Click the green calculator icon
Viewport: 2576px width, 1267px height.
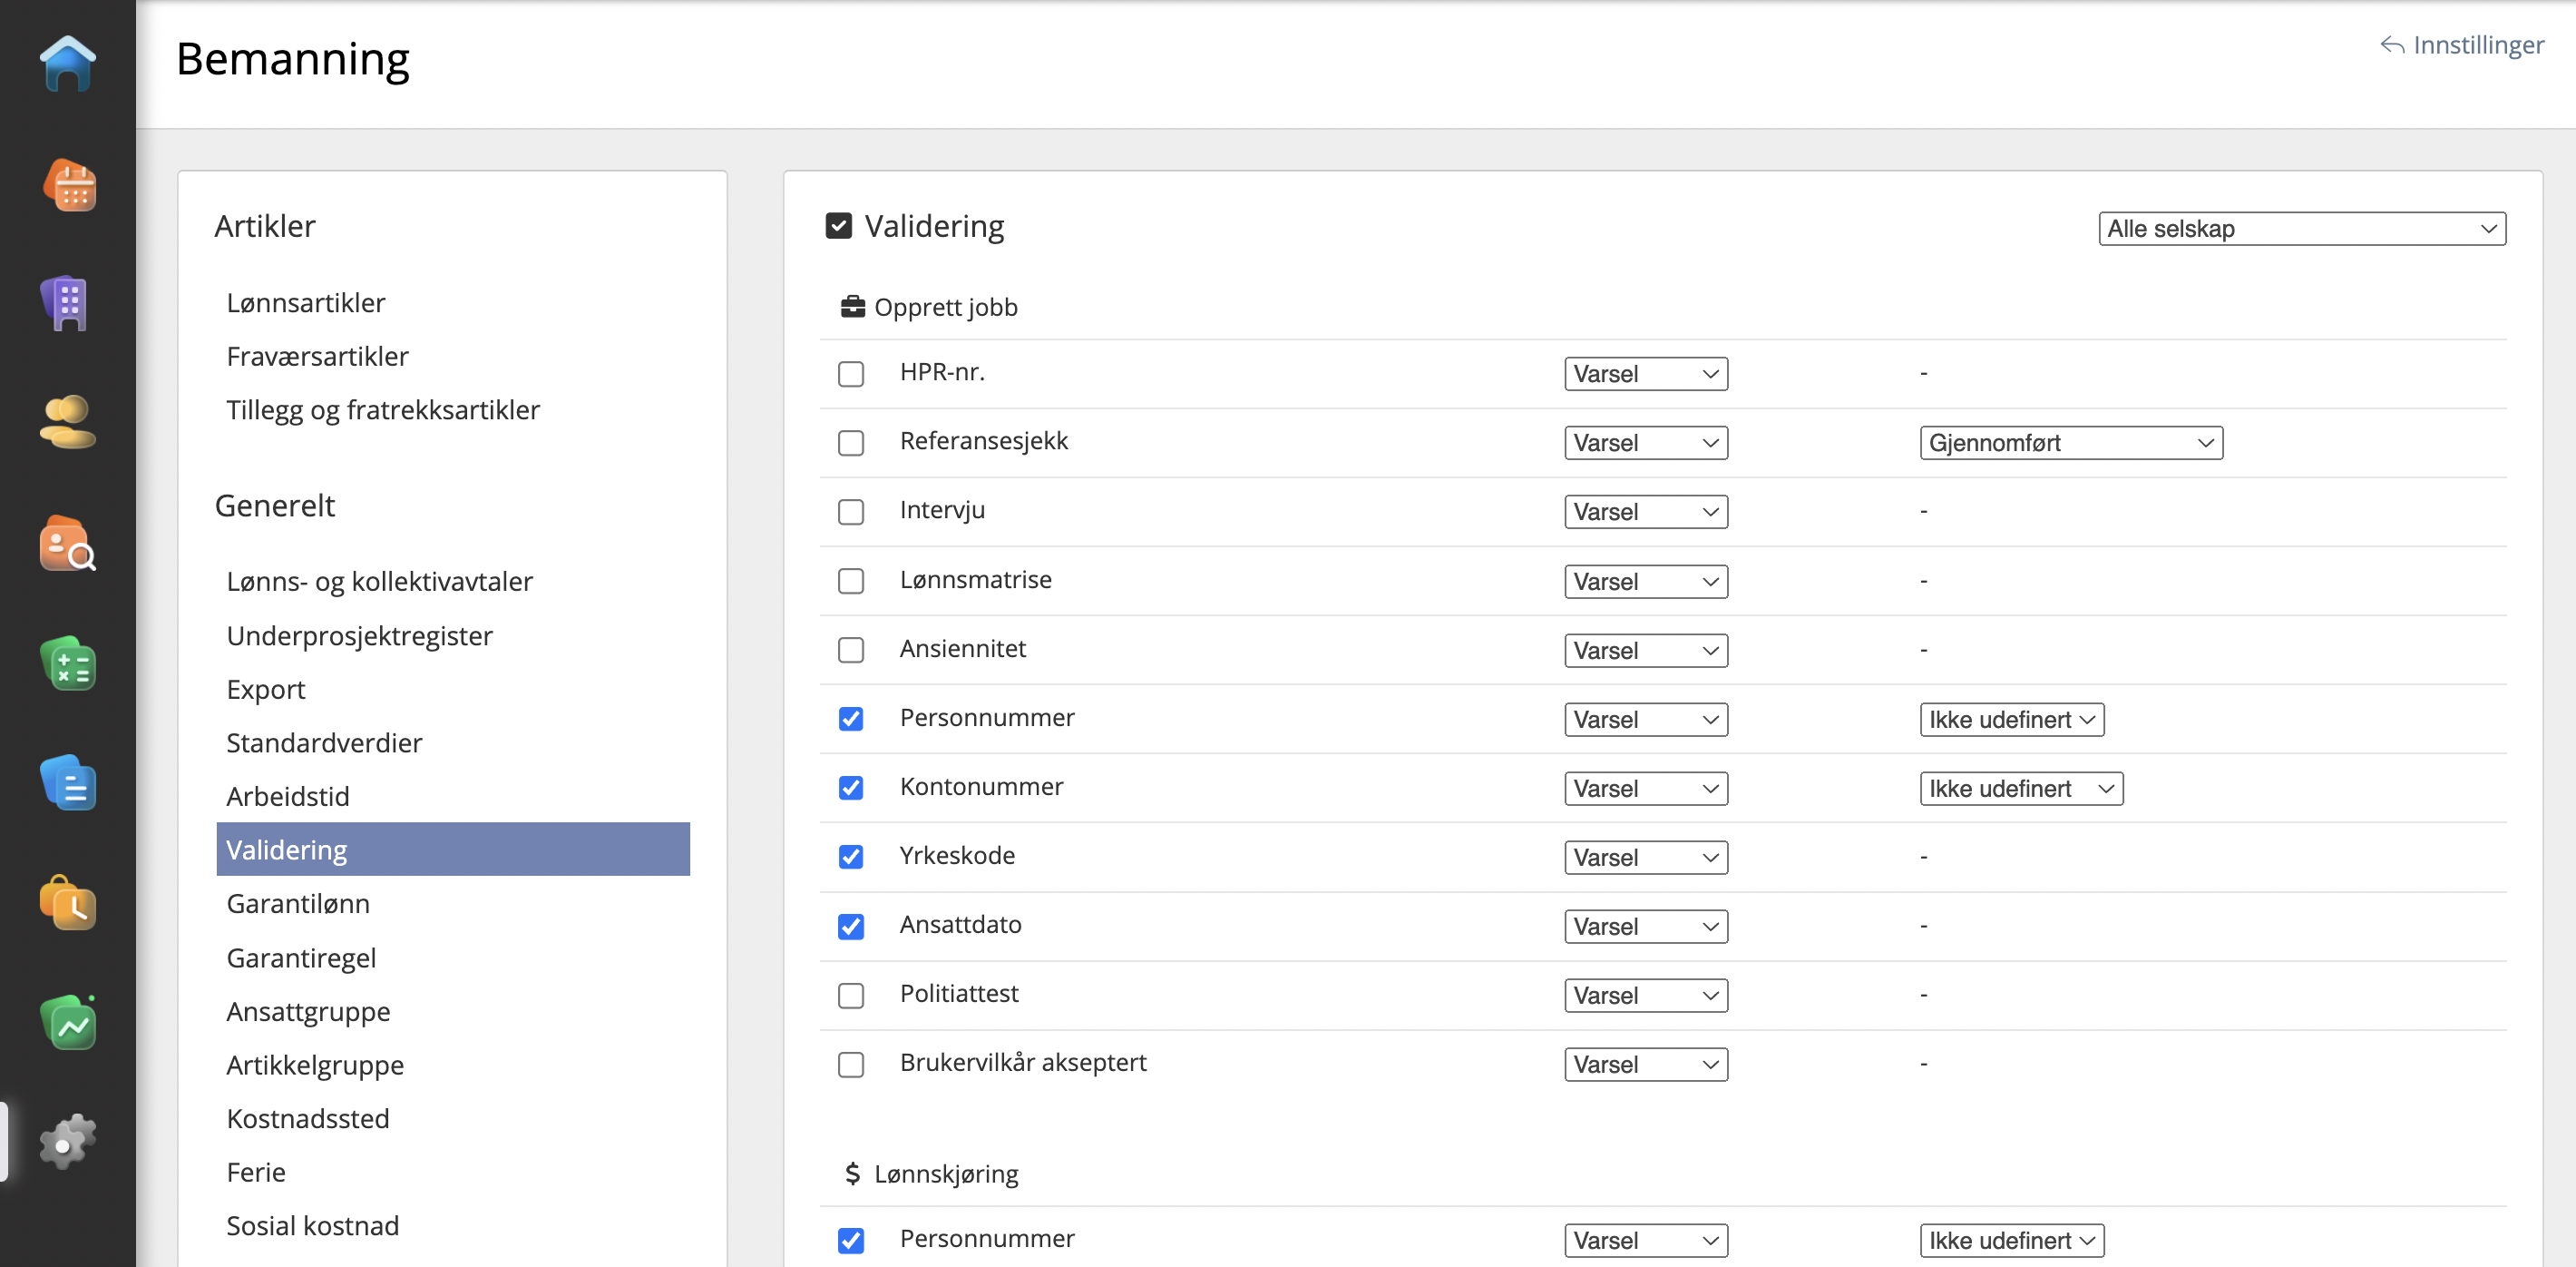coord(67,664)
